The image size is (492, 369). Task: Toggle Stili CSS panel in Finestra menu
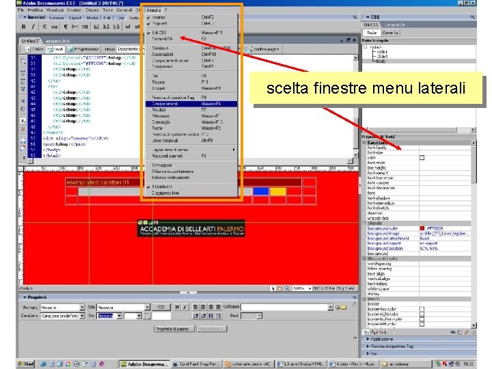191,32
